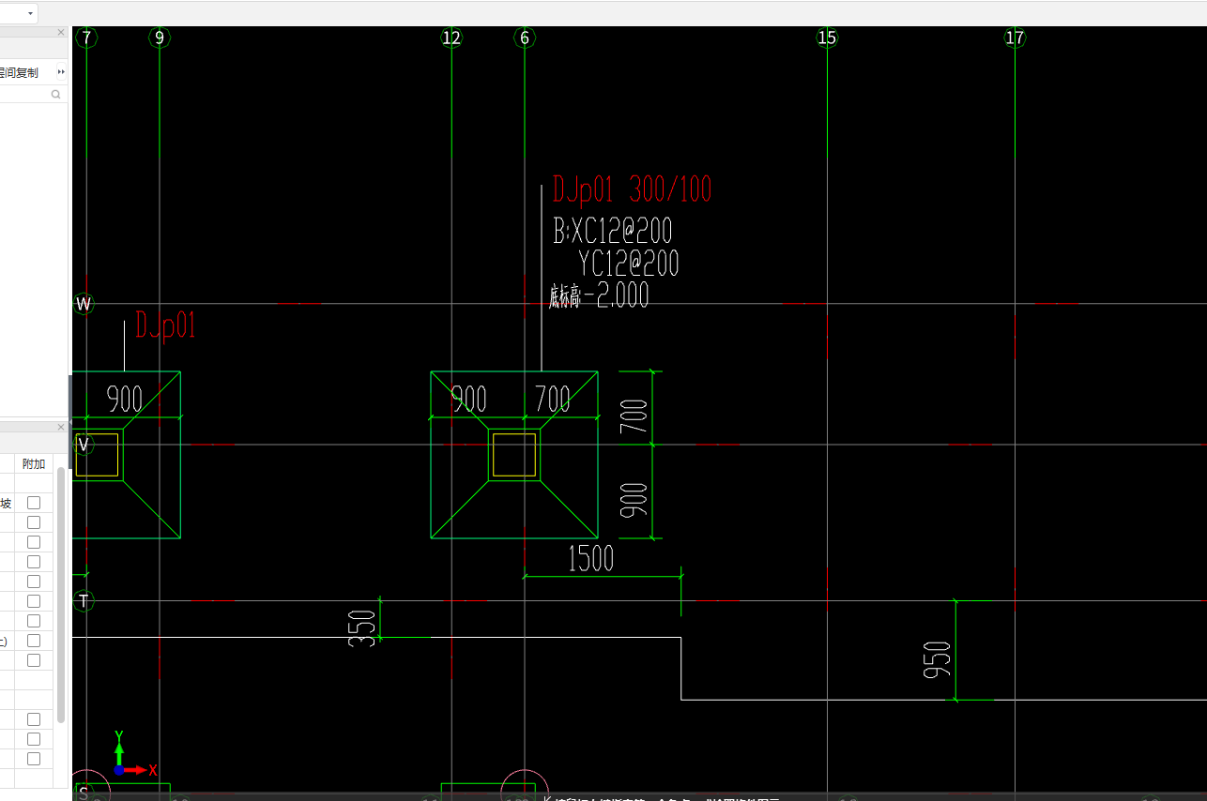Select axis bubble 15
This screenshot has width=1207, height=801.
(x=827, y=38)
